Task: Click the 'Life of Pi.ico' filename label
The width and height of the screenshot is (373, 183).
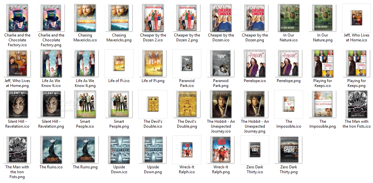Action: click(119, 81)
